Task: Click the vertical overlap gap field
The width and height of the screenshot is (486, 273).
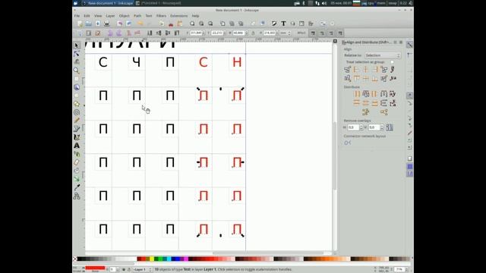Action: [x=374, y=127]
